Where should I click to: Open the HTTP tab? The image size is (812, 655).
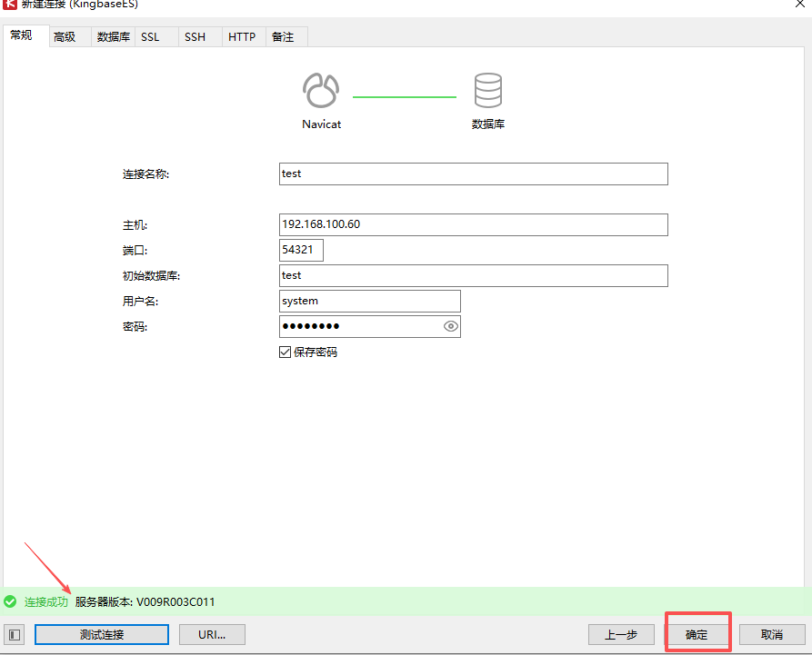(x=242, y=36)
